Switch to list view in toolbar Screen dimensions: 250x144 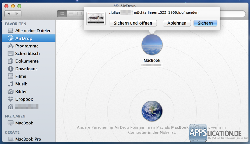tap(71, 14)
